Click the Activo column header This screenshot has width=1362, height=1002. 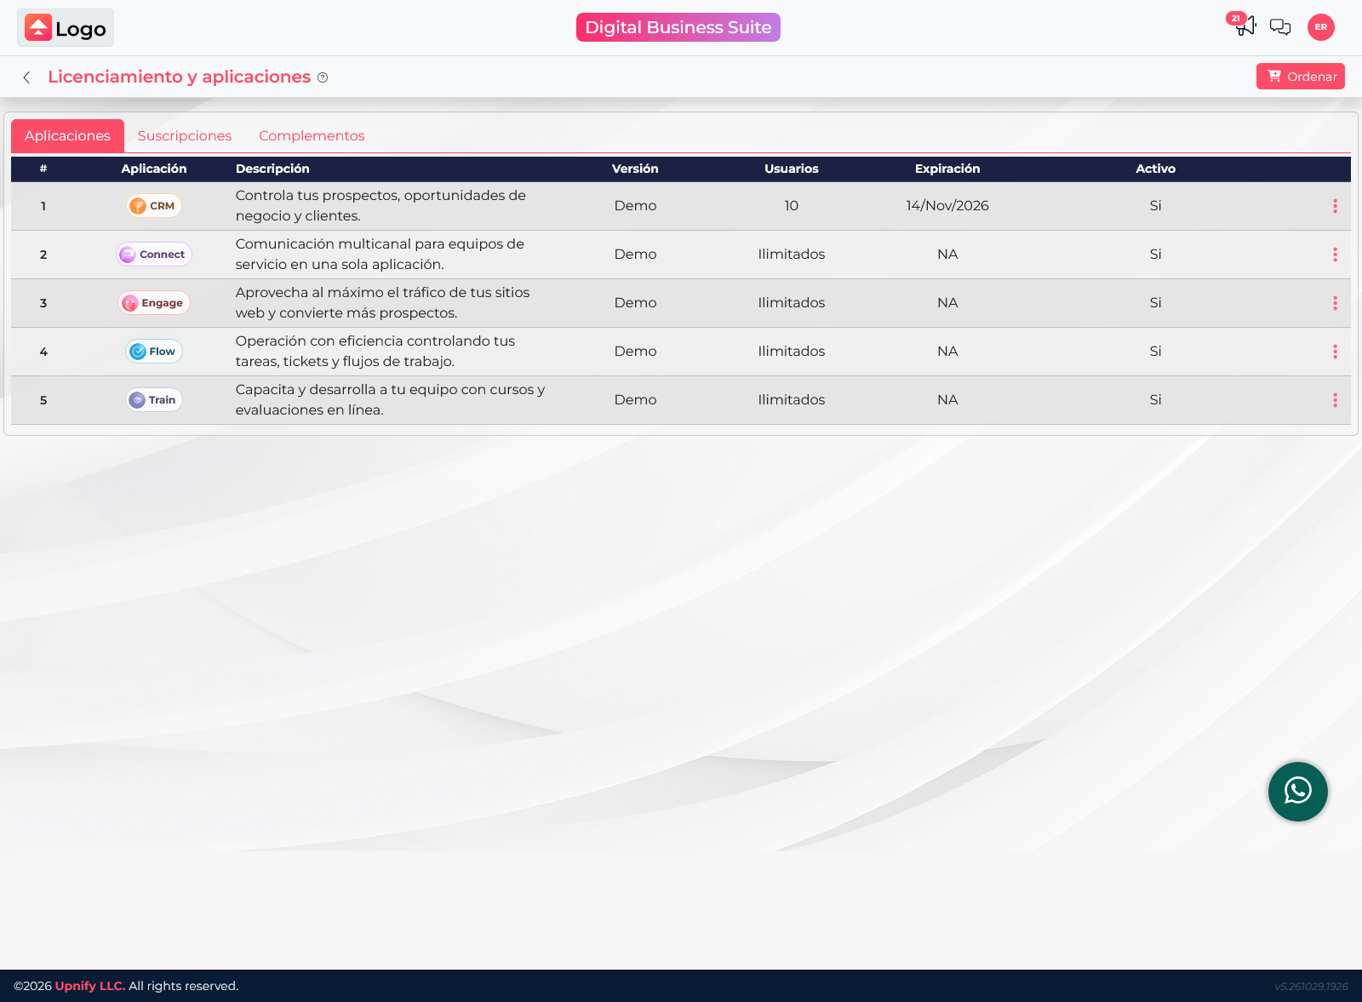[1155, 169]
